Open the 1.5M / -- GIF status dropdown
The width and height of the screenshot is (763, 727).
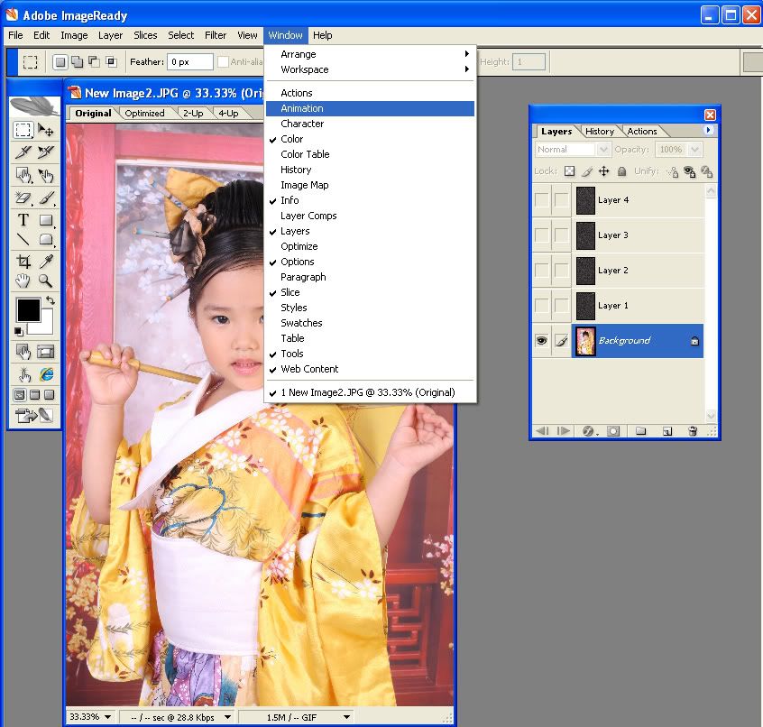coord(296,717)
